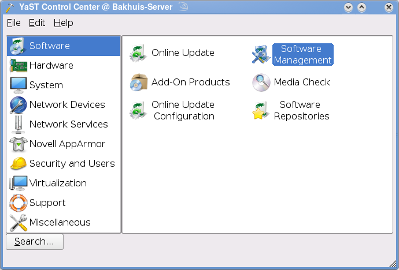Click the Add-On Products box icon
399x270 pixels.
(139, 82)
